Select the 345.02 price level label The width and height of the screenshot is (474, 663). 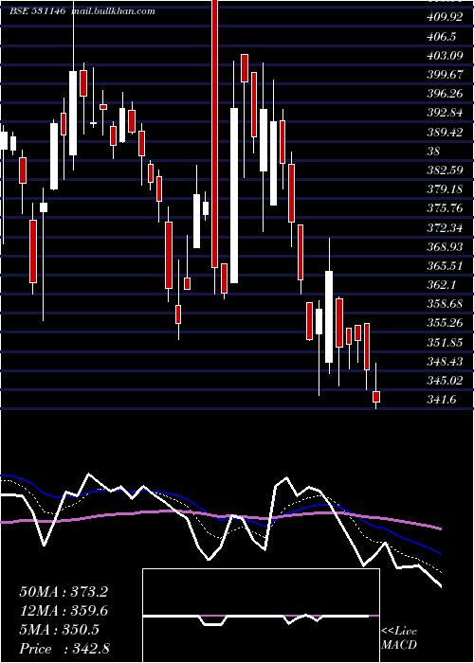coord(445,381)
